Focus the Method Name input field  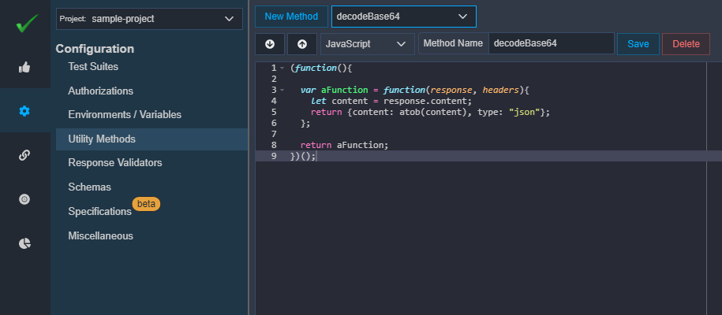pos(552,43)
